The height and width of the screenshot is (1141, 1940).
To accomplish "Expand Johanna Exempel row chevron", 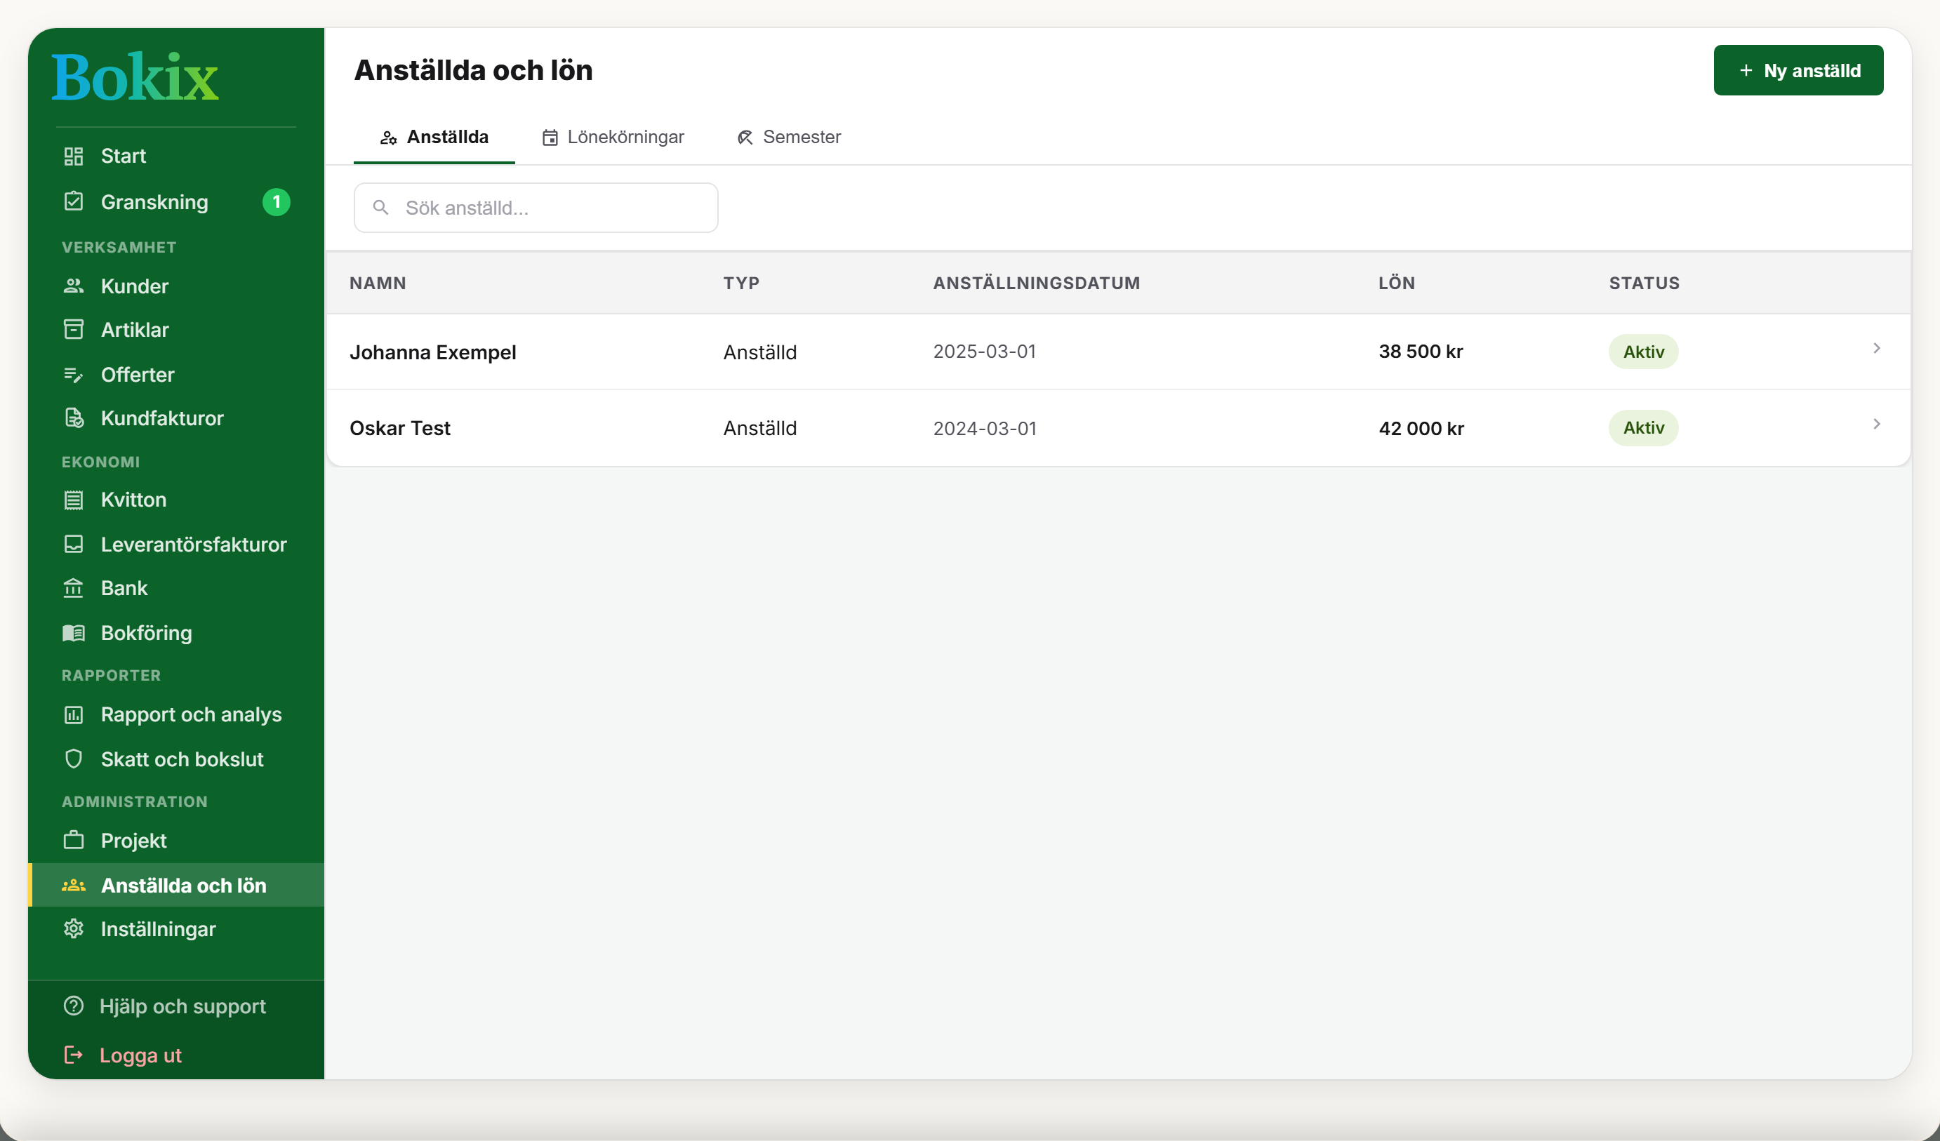I will [x=1876, y=349].
